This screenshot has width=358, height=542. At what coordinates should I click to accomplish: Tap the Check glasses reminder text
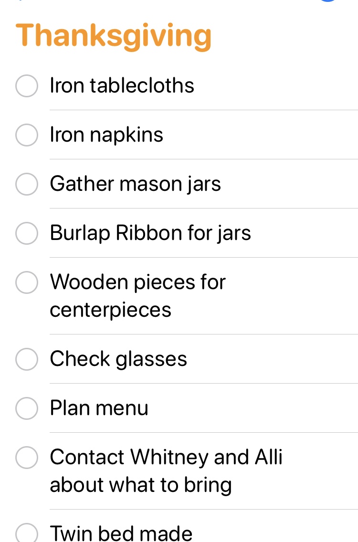click(x=118, y=359)
